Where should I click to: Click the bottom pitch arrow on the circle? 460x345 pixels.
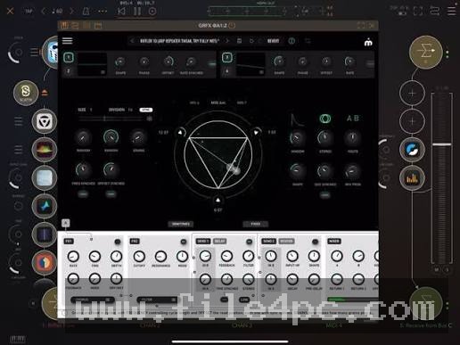[x=218, y=201]
